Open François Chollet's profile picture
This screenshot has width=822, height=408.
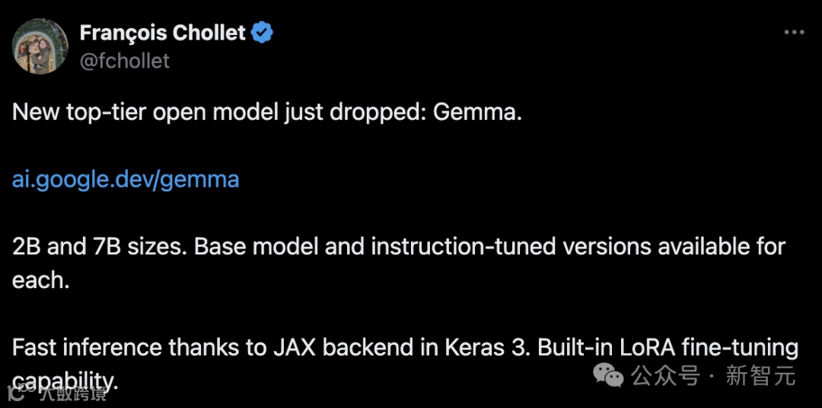pos(40,46)
